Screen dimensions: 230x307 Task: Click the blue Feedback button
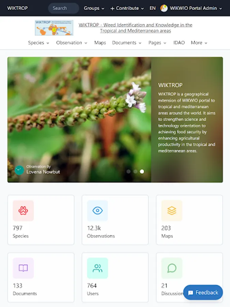pos(203,292)
